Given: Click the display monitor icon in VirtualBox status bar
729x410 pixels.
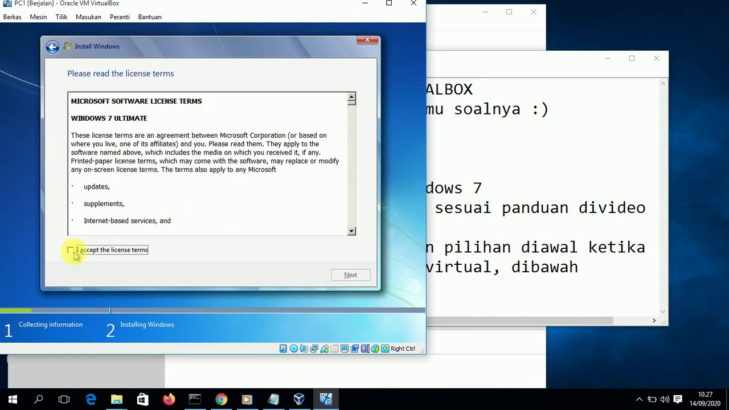Looking at the screenshot, I should [345, 348].
